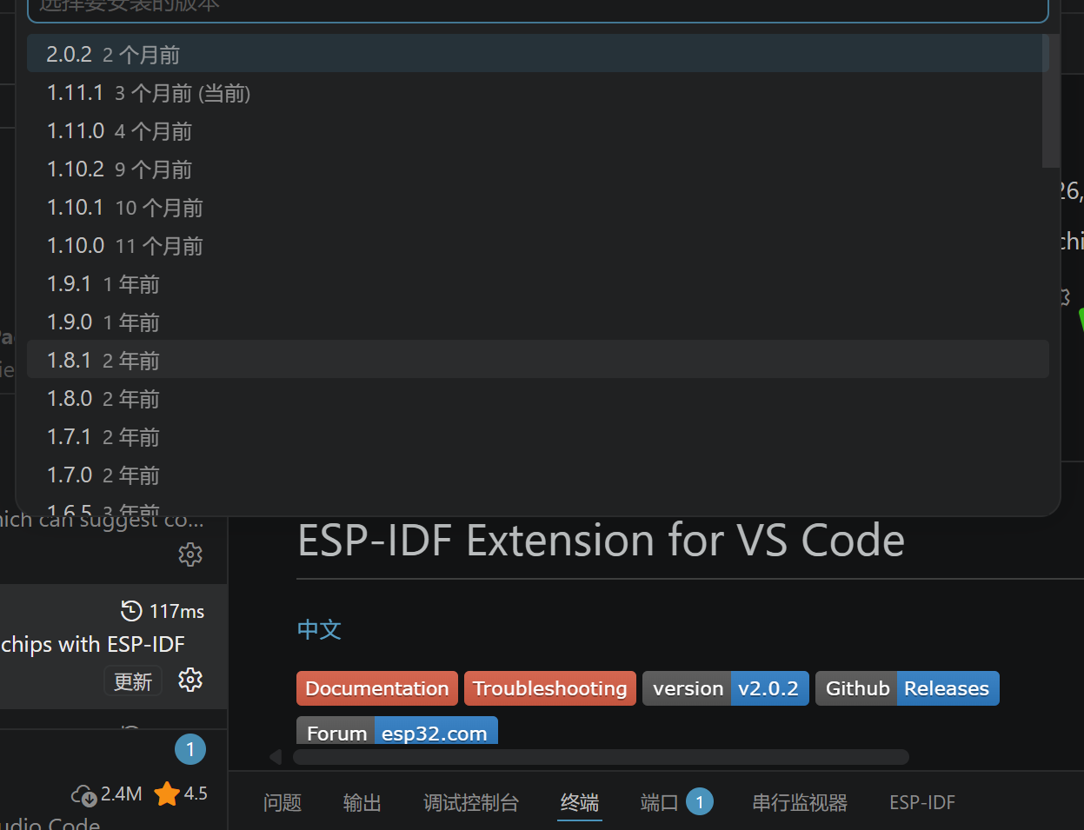The width and height of the screenshot is (1084, 830).
Task: Click the 4.5 star rating icon
Action: 167,793
